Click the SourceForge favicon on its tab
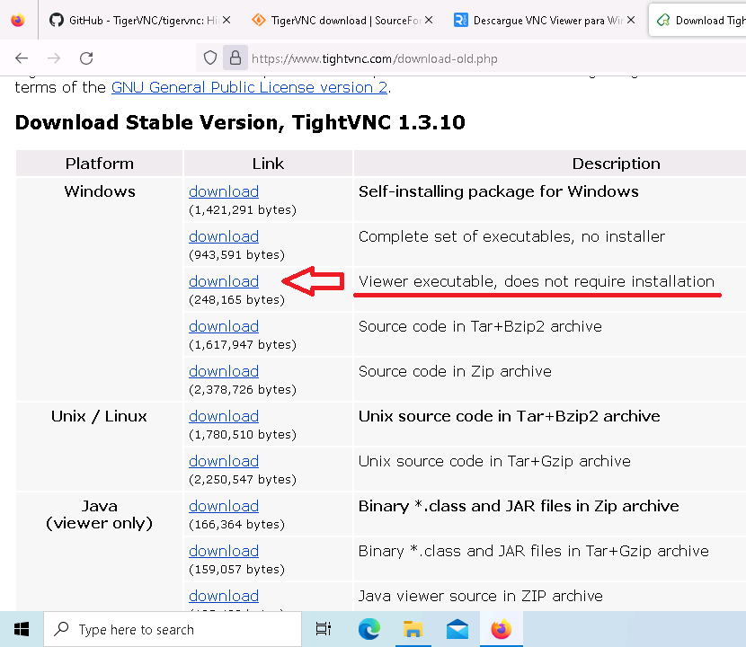Image resolution: width=746 pixels, height=647 pixels. [259, 20]
